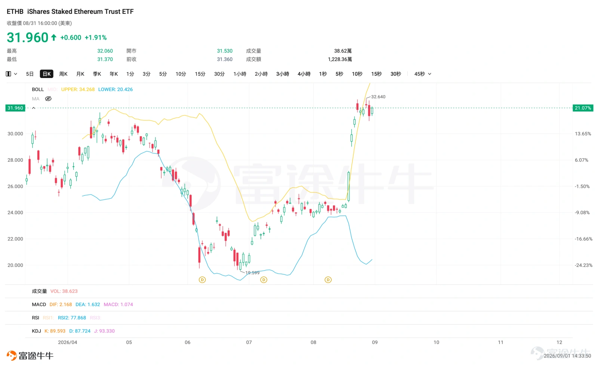This screenshot has height=367, width=598.
Task: Switch to 5分 interval
Action: pyautogui.click(x=163, y=74)
